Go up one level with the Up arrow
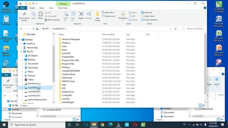 (x=33, y=29)
